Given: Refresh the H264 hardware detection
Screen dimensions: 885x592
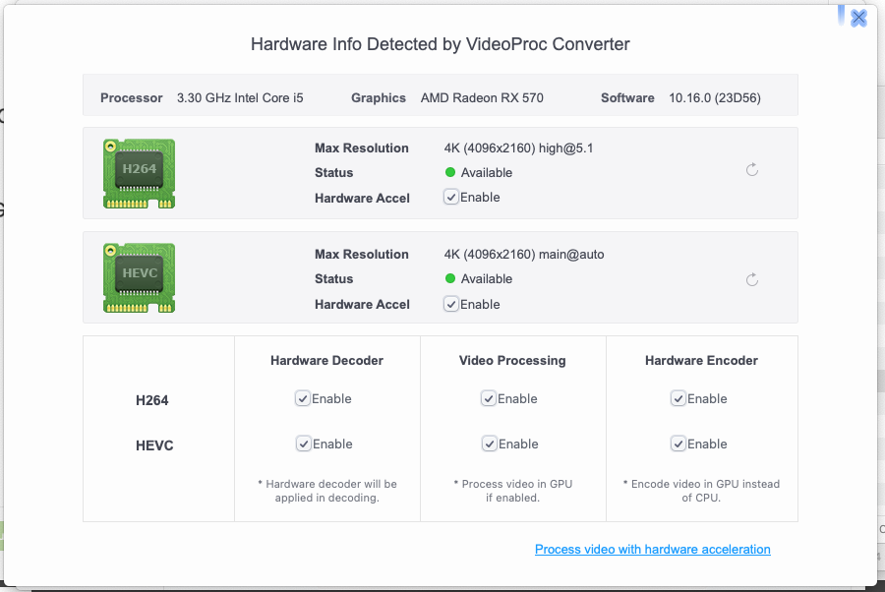Looking at the screenshot, I should (x=752, y=169).
